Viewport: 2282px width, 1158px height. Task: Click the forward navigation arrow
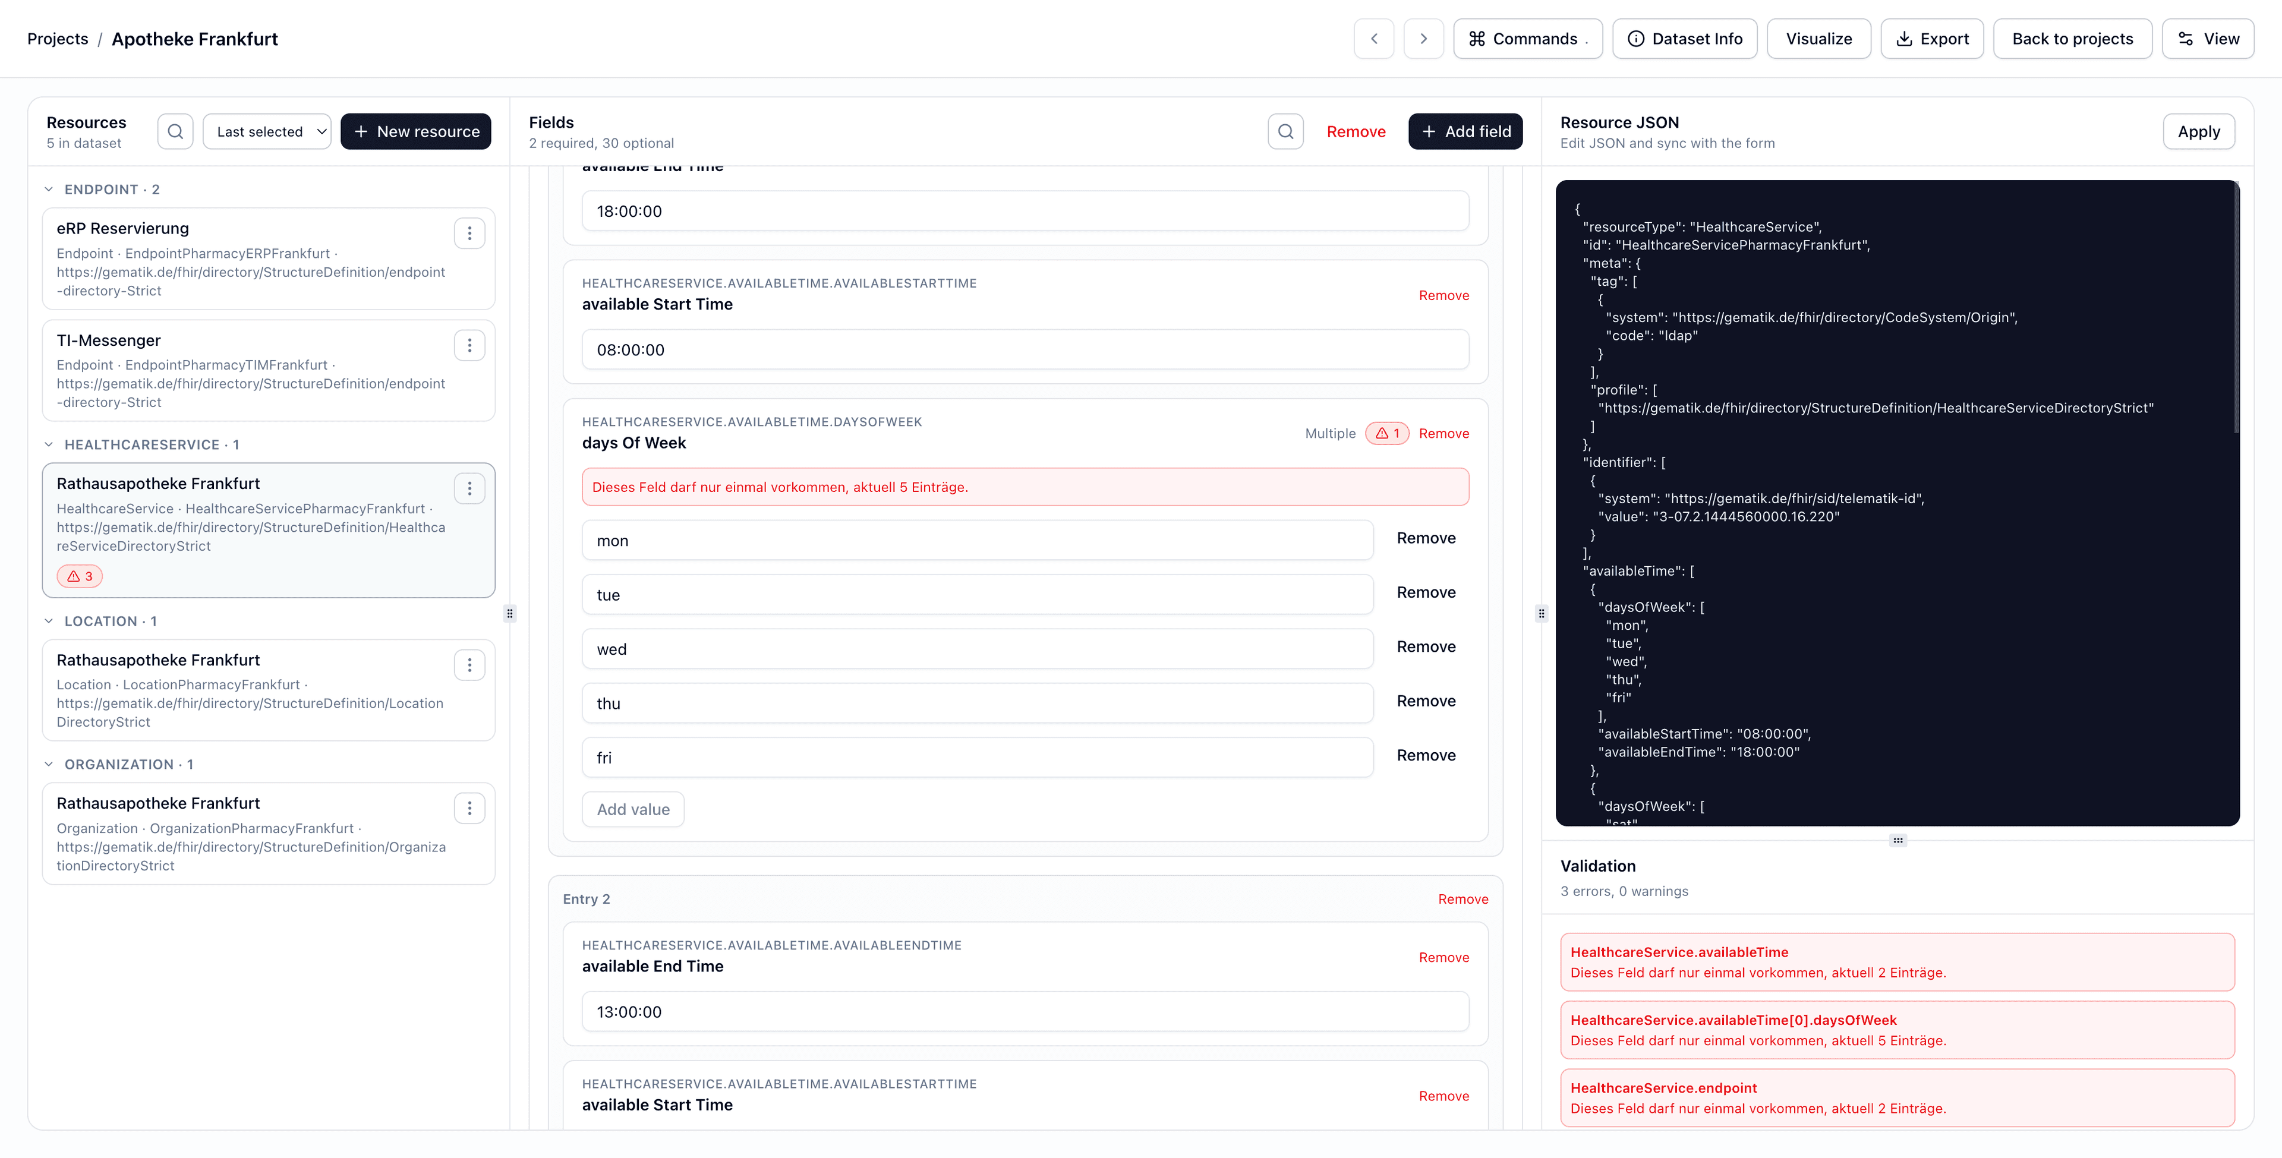(1424, 38)
